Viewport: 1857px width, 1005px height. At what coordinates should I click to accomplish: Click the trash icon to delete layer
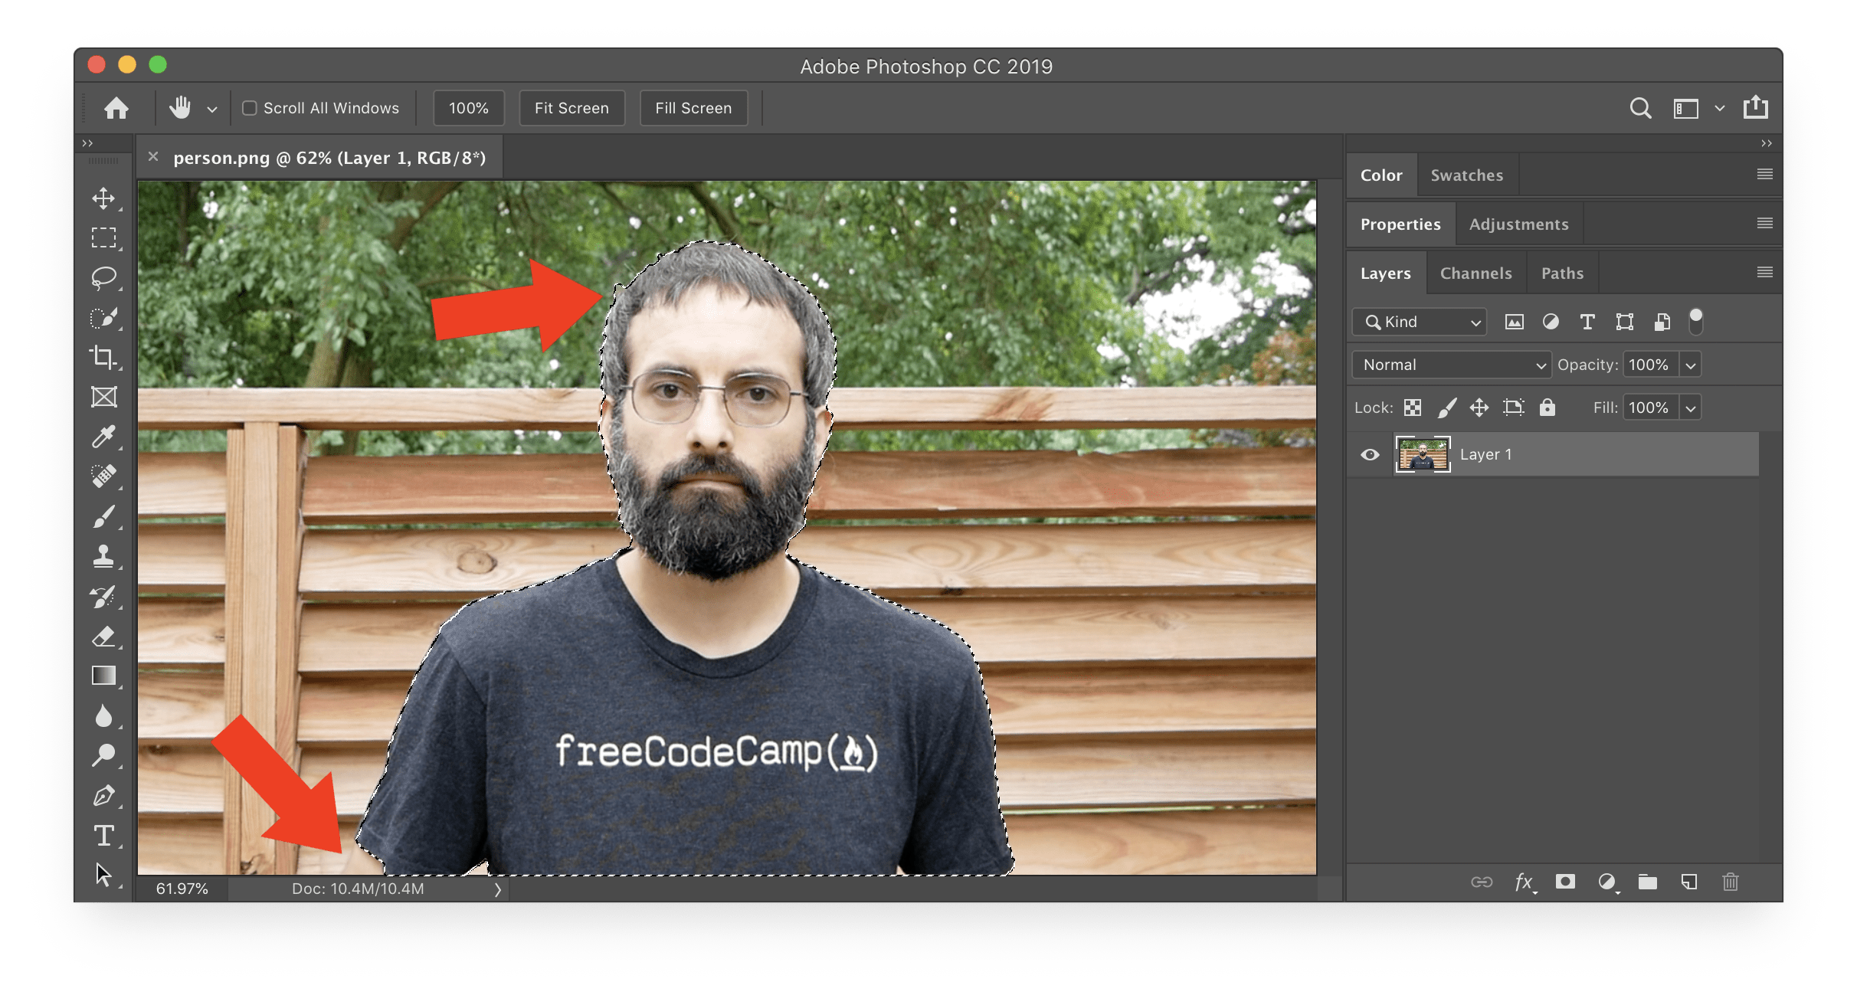click(x=1730, y=882)
